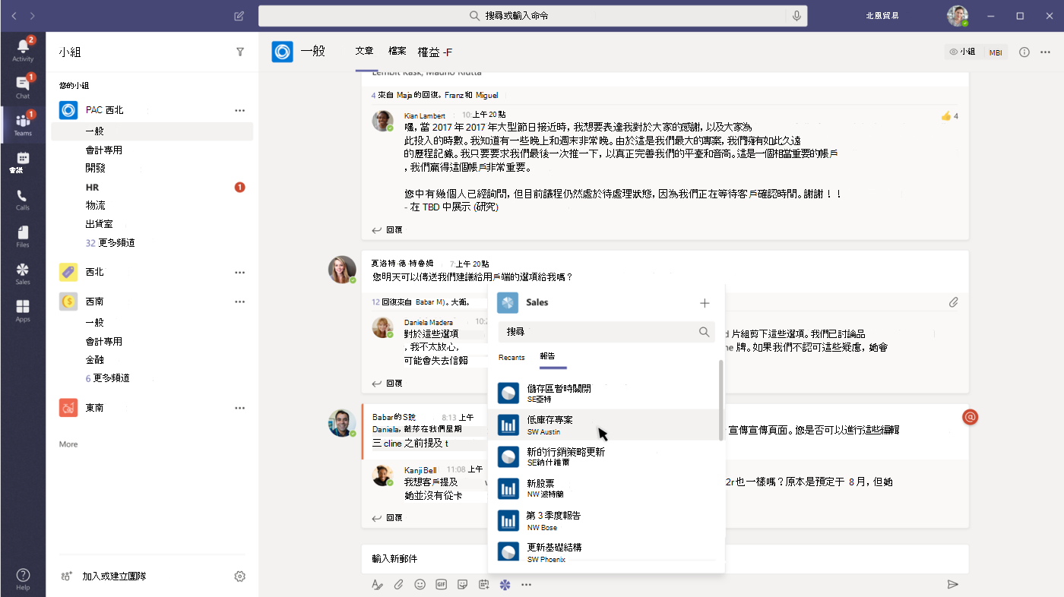1064x597 pixels.
Task: Select 報告 tab in Sales popup
Action: point(547,357)
